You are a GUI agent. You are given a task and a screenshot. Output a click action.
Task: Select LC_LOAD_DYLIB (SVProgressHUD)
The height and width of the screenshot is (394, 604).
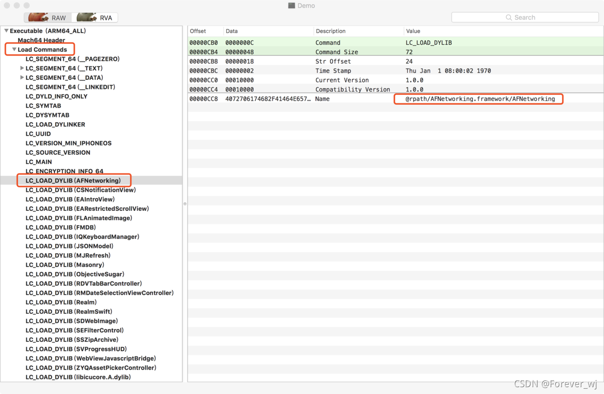(76, 349)
